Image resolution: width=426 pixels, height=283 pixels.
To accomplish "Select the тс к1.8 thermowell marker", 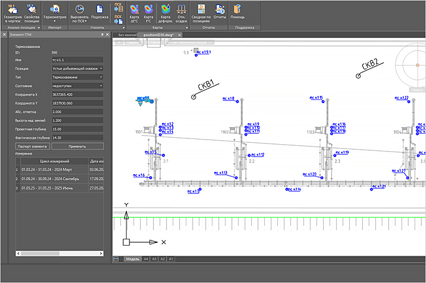I will tap(237, 102).
